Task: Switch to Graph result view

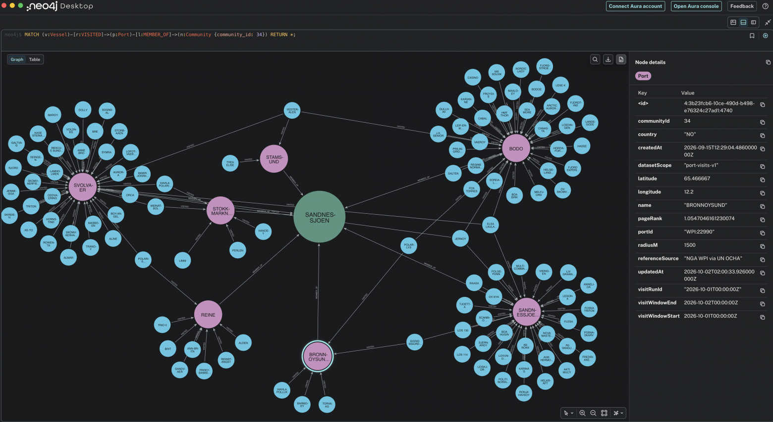Action: coord(17,59)
